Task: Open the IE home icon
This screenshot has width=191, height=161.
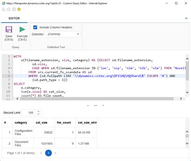Action: 4,9
